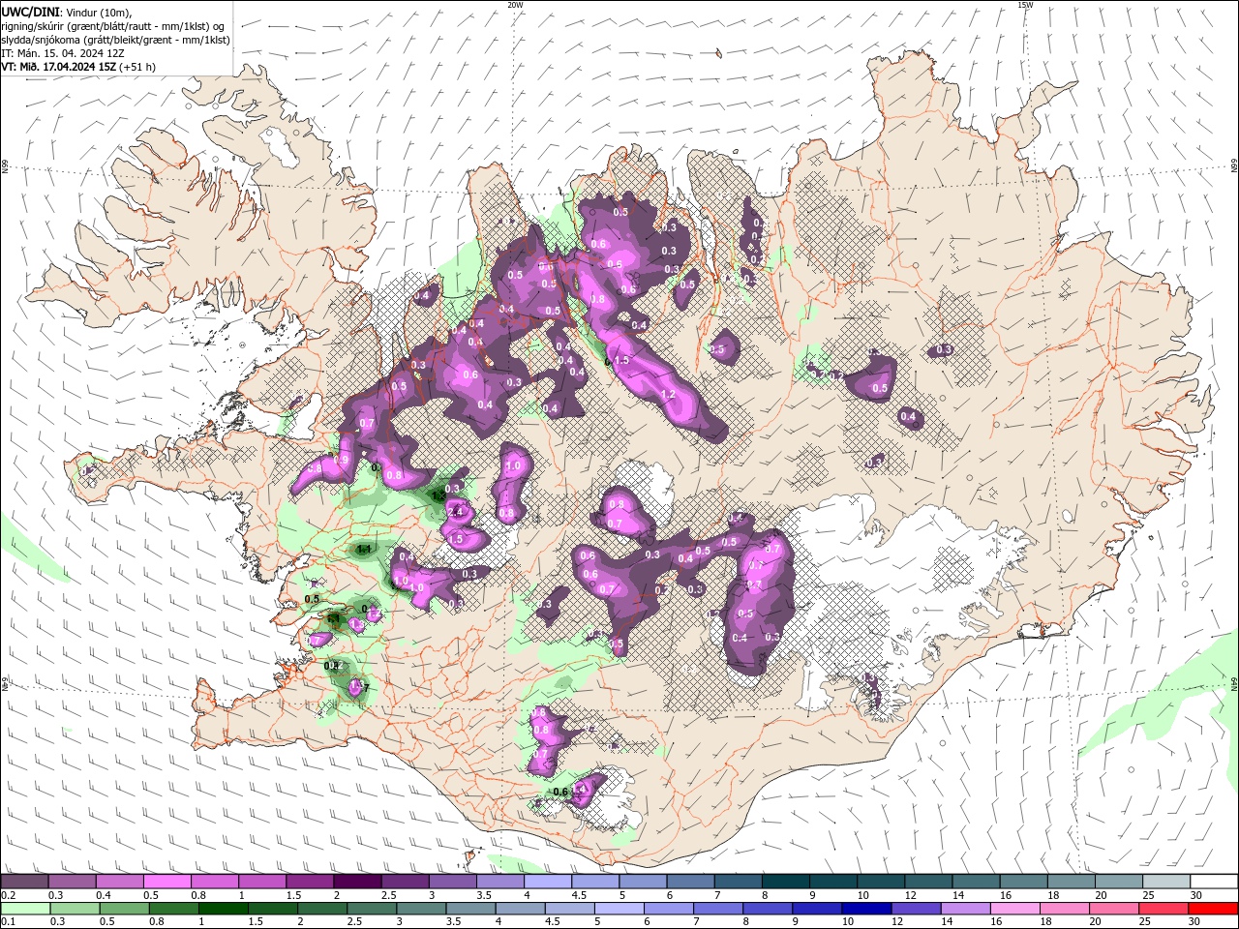Image resolution: width=1239 pixels, height=929 pixels.
Task: Click the bright red swatch after 30 in the lower legend
Action: coord(1214,909)
